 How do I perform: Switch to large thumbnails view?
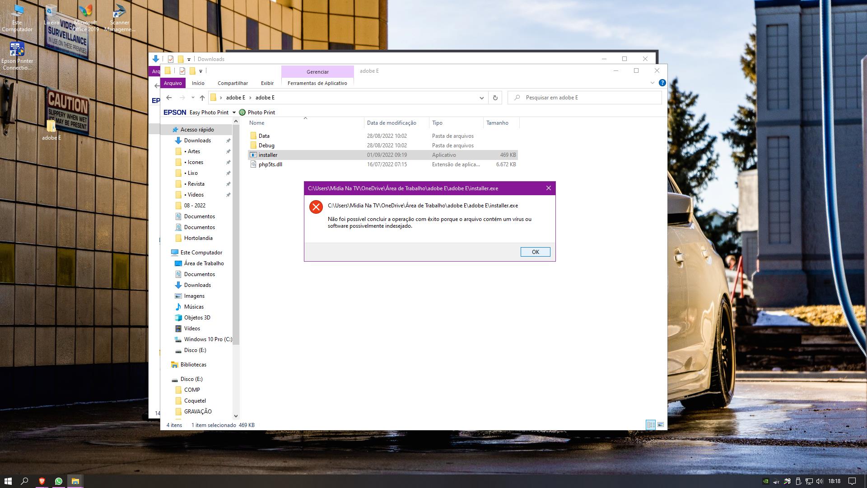point(661,425)
